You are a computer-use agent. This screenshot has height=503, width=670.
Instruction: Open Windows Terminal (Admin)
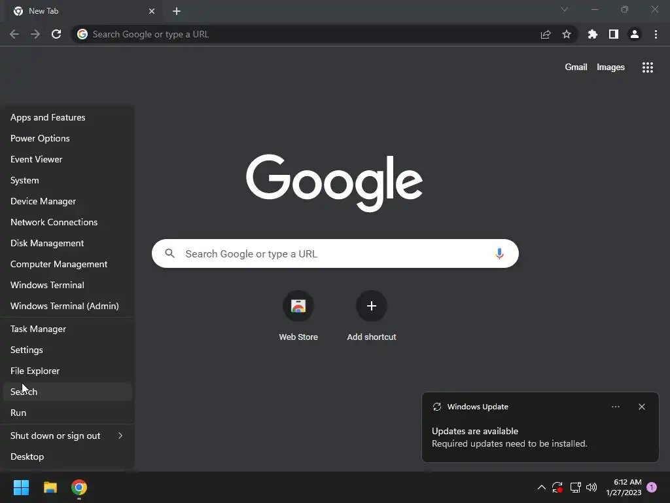67,307
